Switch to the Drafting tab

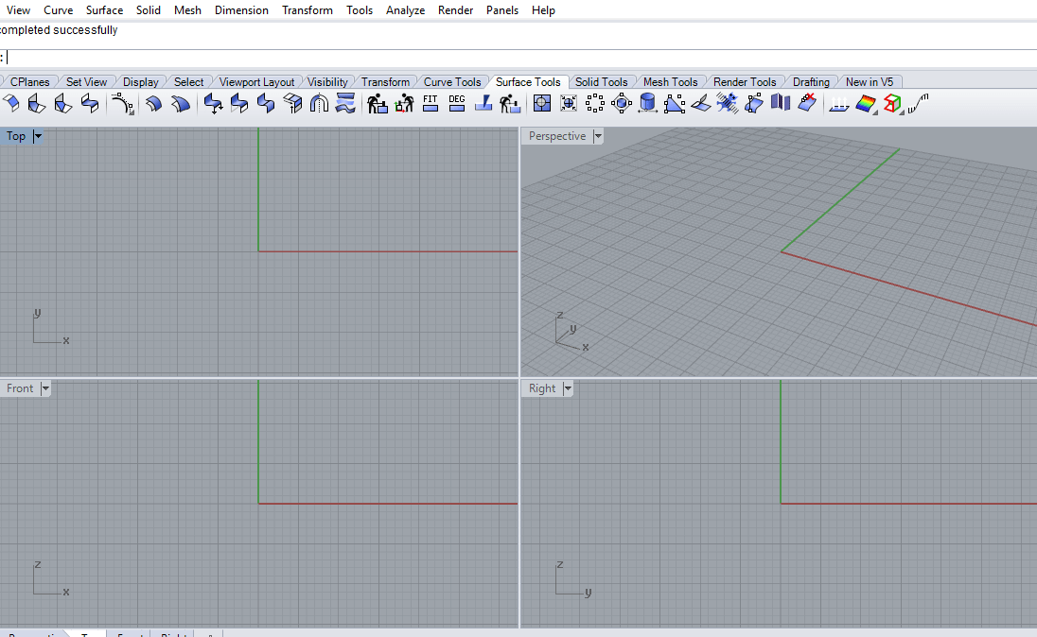point(811,82)
